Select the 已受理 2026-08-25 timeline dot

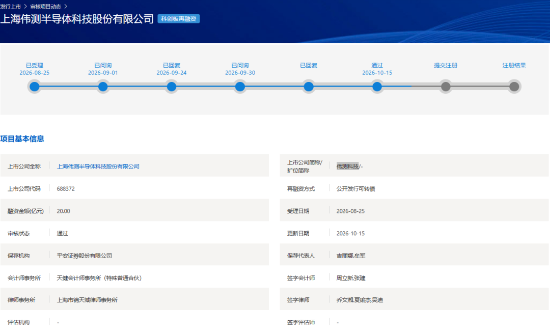(x=35, y=87)
